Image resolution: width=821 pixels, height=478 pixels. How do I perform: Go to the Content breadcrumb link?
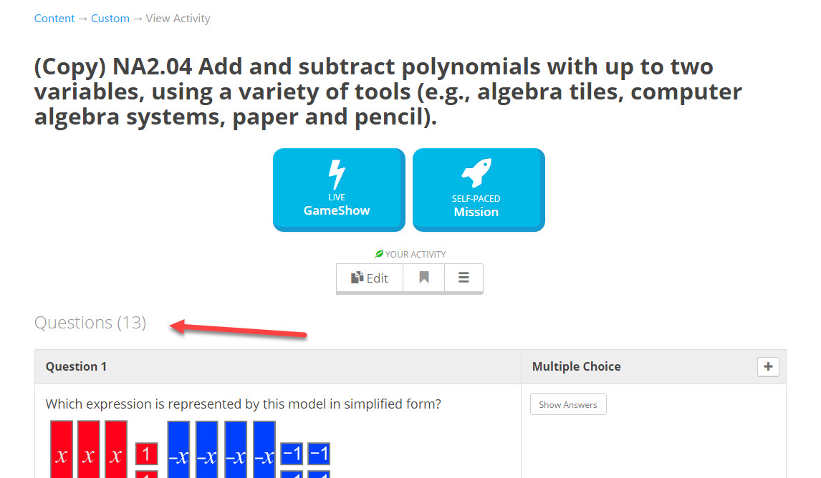pyautogui.click(x=54, y=19)
